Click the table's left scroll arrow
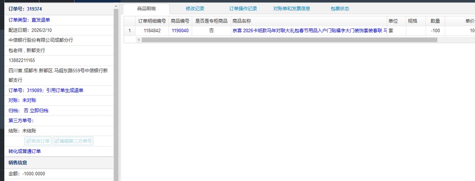The height and width of the screenshot is (181, 475). (x=139, y=40)
